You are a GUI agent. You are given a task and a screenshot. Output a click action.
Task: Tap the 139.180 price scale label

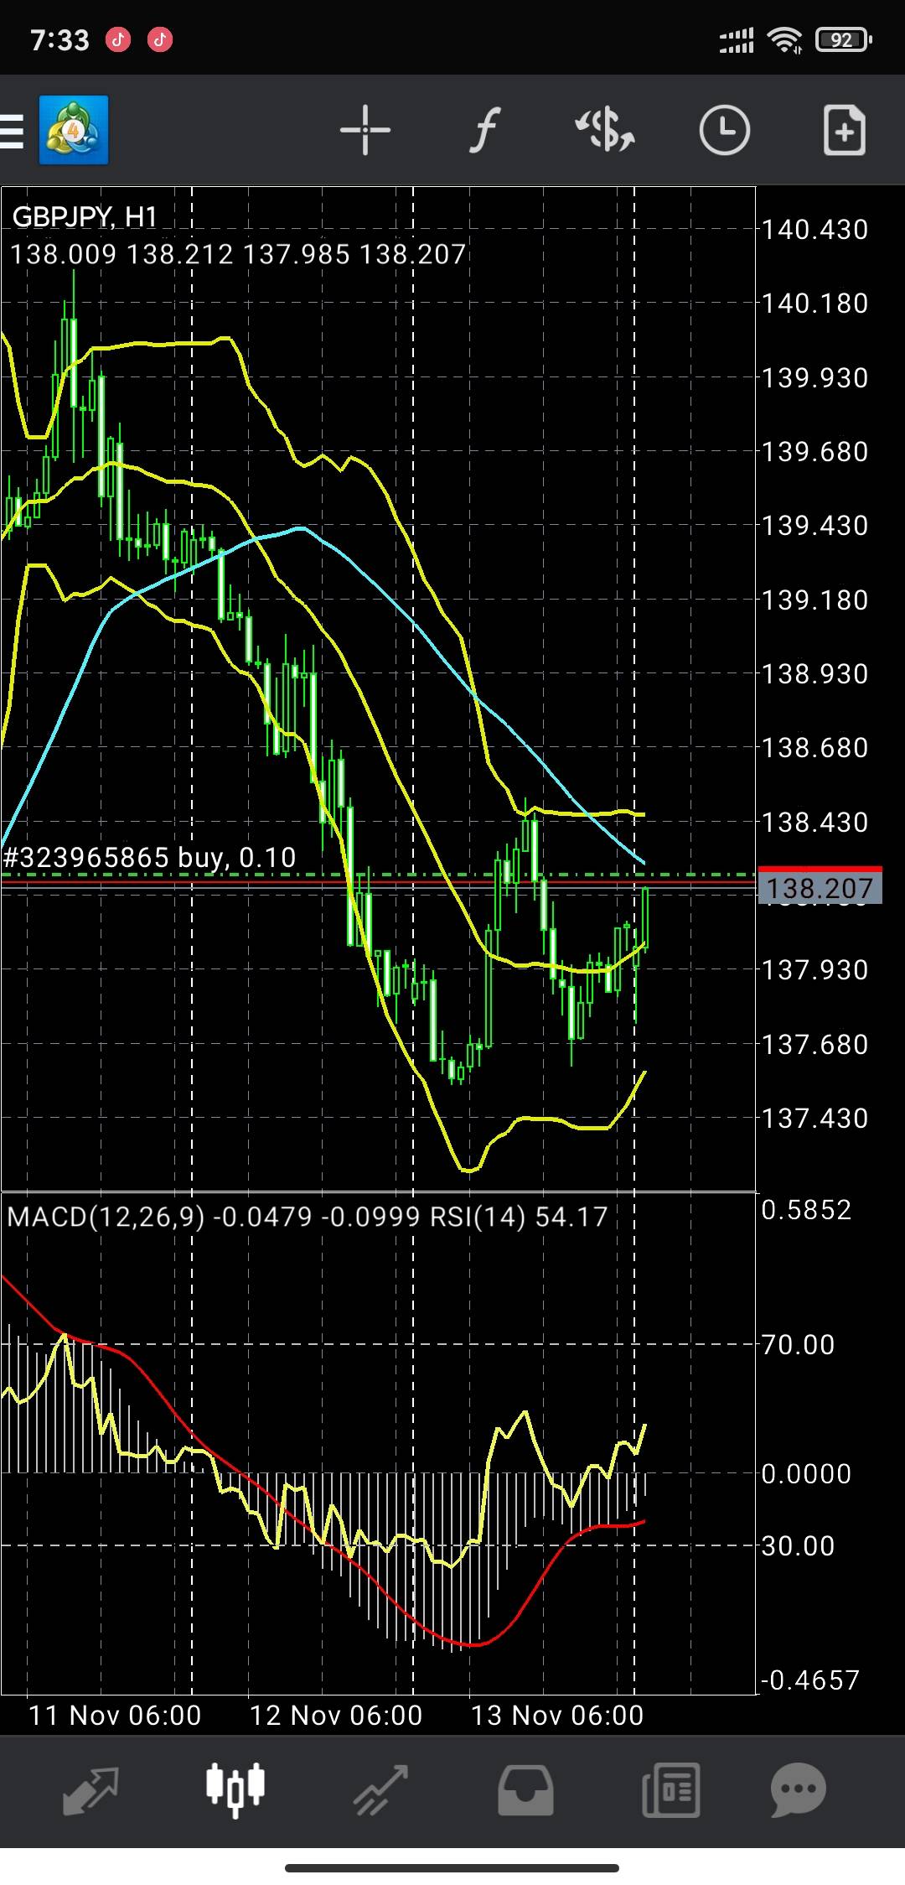tap(814, 600)
